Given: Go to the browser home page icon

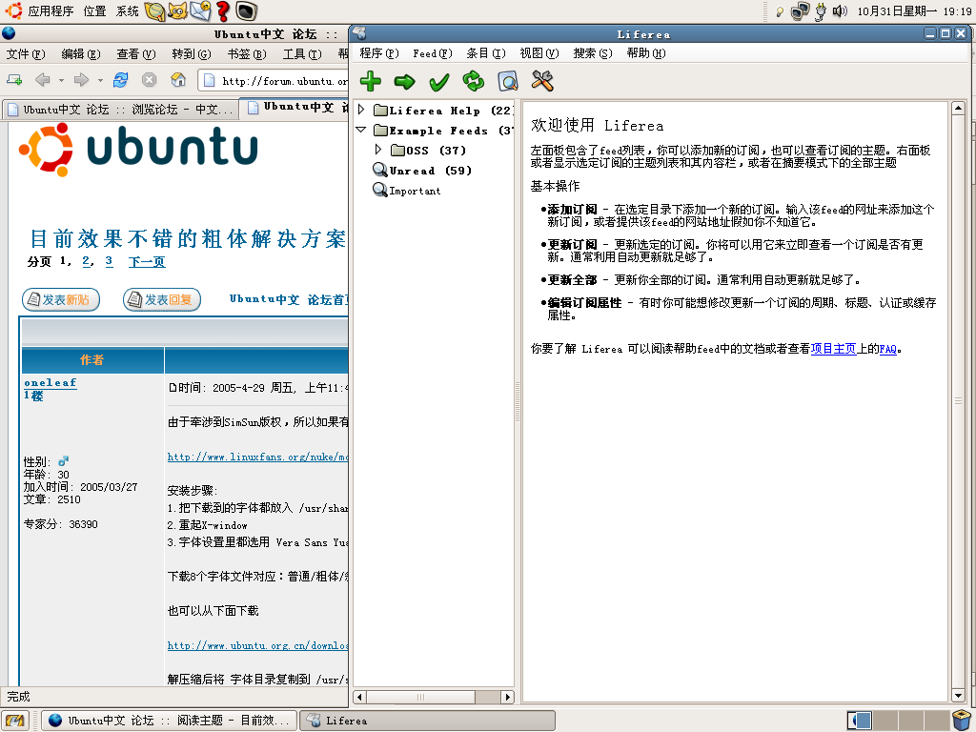Looking at the screenshot, I should pyautogui.click(x=178, y=80).
